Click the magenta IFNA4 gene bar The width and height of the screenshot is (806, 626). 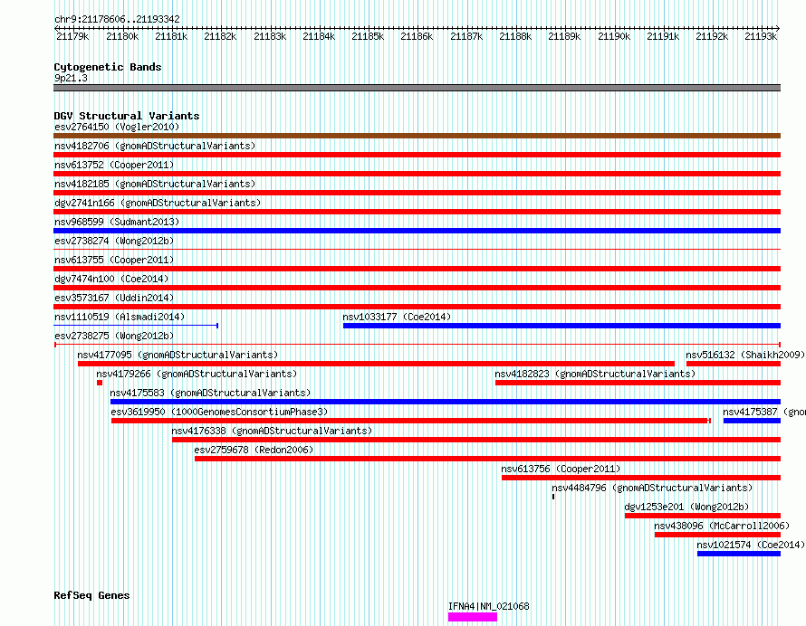point(473,617)
